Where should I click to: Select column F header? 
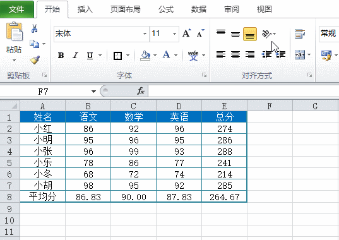(x=270, y=105)
